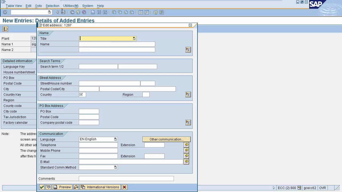Click the Fax Extension input field
This screenshot has height=192, width=342.
[x=154, y=156]
